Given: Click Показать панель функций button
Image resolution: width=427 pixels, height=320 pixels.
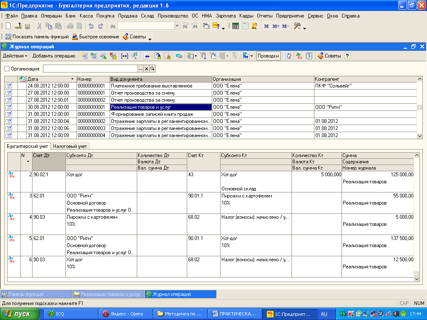Looking at the screenshot, I should point(37,37).
